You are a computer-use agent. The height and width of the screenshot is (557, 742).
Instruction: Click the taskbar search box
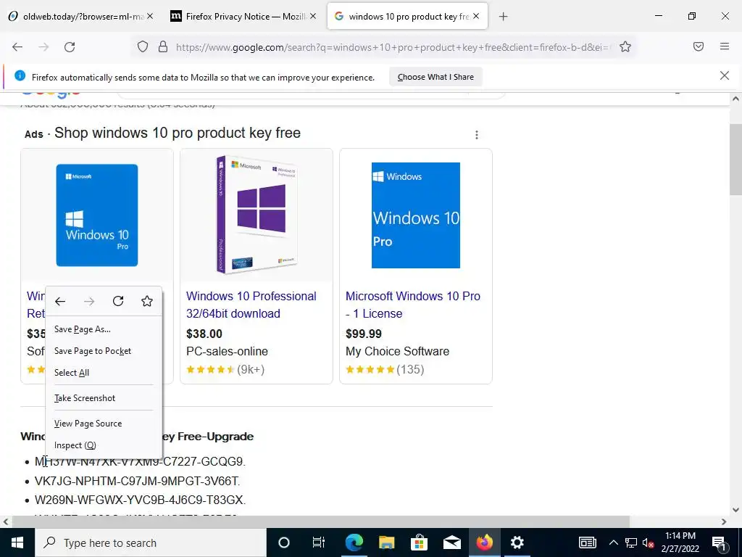click(151, 542)
